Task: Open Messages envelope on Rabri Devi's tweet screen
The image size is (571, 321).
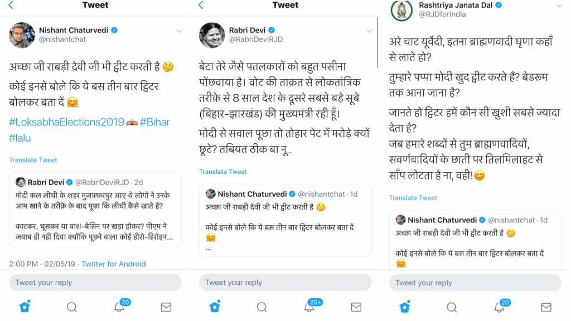Action: 356,307
